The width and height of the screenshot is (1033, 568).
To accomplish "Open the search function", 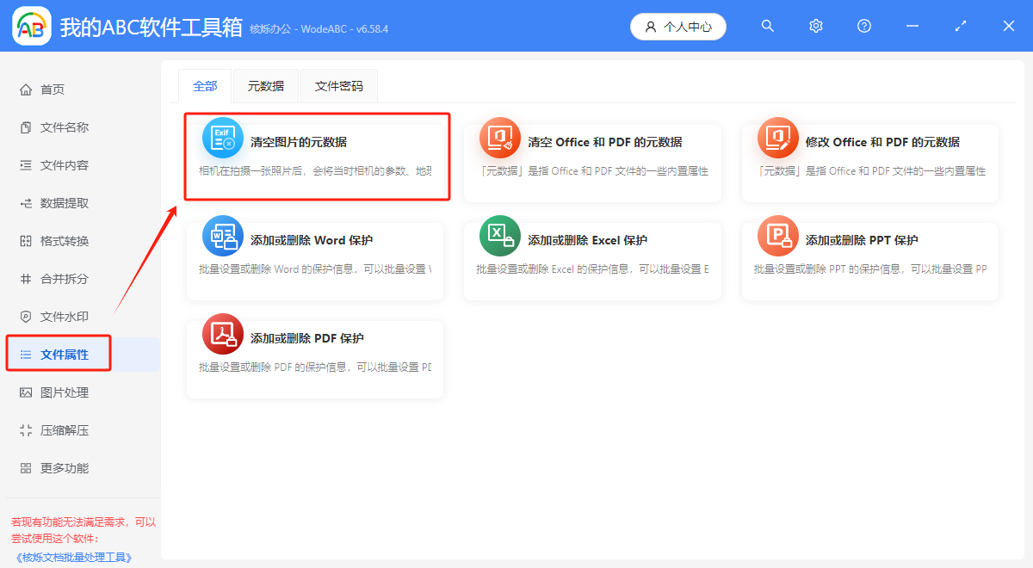I will coord(767,26).
